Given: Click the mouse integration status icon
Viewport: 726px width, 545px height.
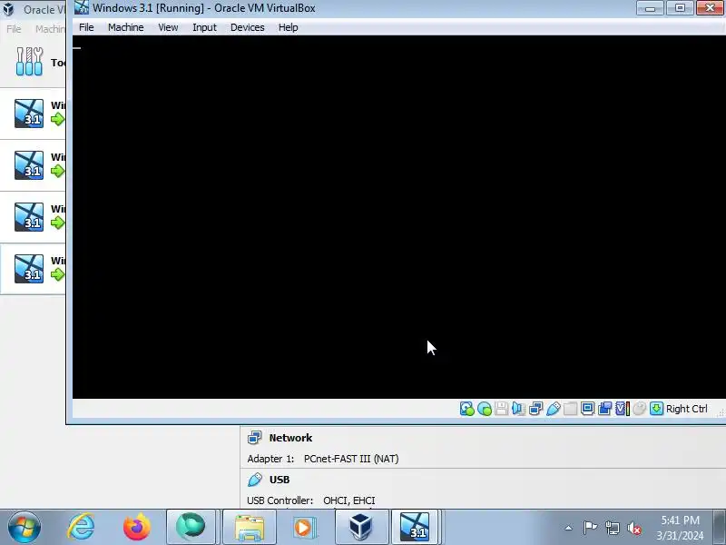Looking at the screenshot, I should tap(640, 409).
